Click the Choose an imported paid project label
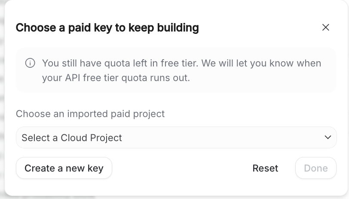Viewport: 349px width, 199px height. (x=90, y=114)
